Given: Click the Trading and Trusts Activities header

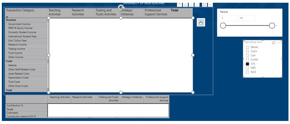Looking at the screenshot, I should 107,13.
